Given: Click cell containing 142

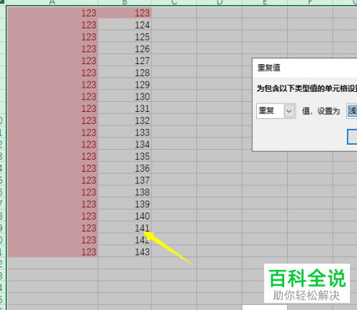Looking at the screenshot, I should [x=125, y=239].
